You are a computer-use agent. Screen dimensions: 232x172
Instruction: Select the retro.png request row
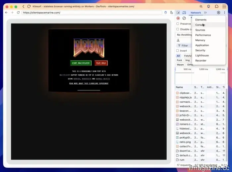pos(201,142)
